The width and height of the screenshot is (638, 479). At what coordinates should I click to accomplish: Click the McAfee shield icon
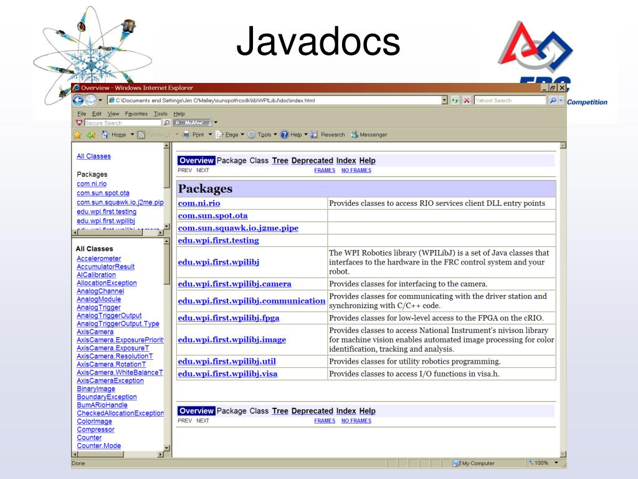[79, 123]
